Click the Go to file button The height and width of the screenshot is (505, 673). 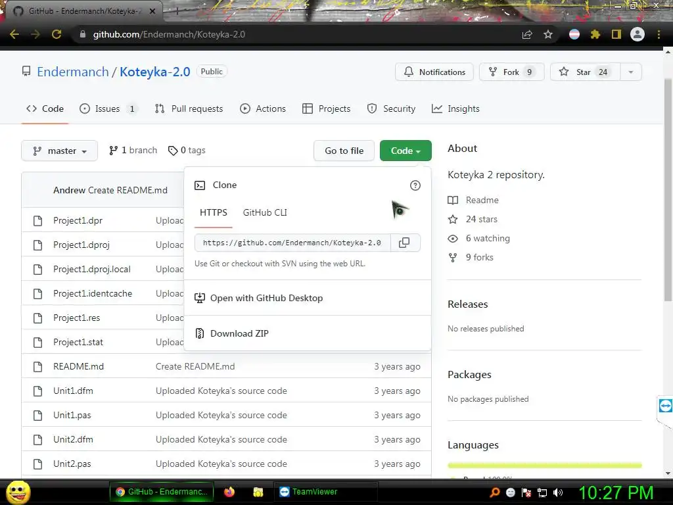344,151
